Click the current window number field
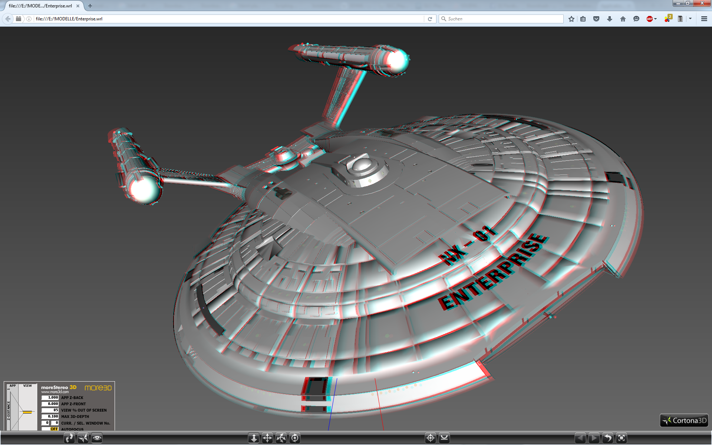 pyautogui.click(x=45, y=423)
